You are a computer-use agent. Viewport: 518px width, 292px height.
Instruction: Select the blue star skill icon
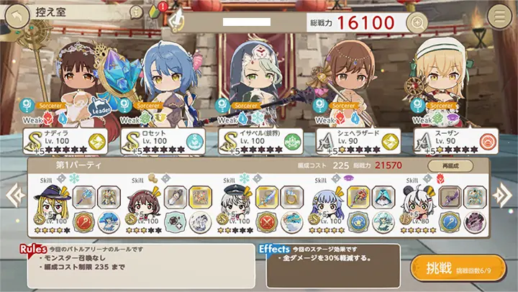pyautogui.click(x=358, y=222)
